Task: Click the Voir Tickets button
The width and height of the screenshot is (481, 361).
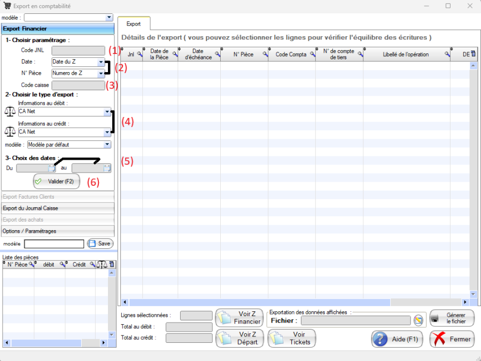Action: coord(292,339)
